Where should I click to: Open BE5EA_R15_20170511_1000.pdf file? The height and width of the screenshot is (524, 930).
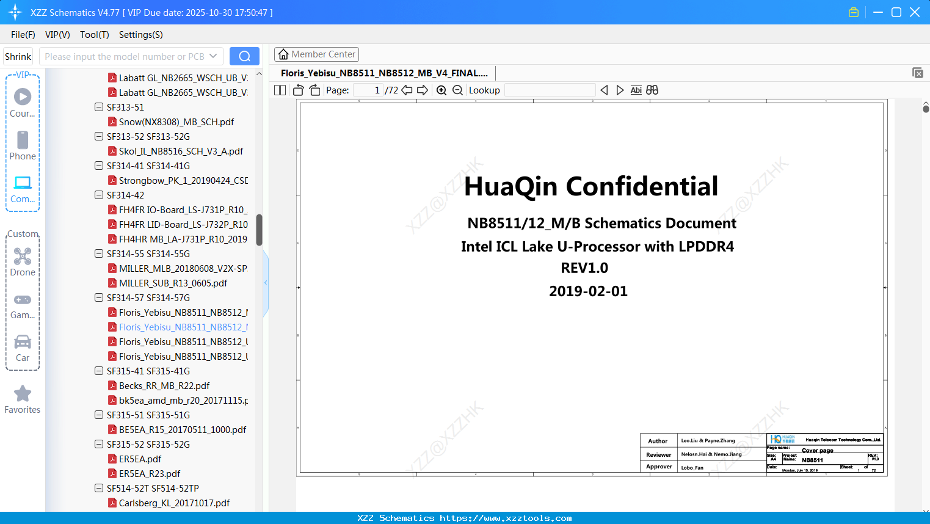[x=183, y=429]
